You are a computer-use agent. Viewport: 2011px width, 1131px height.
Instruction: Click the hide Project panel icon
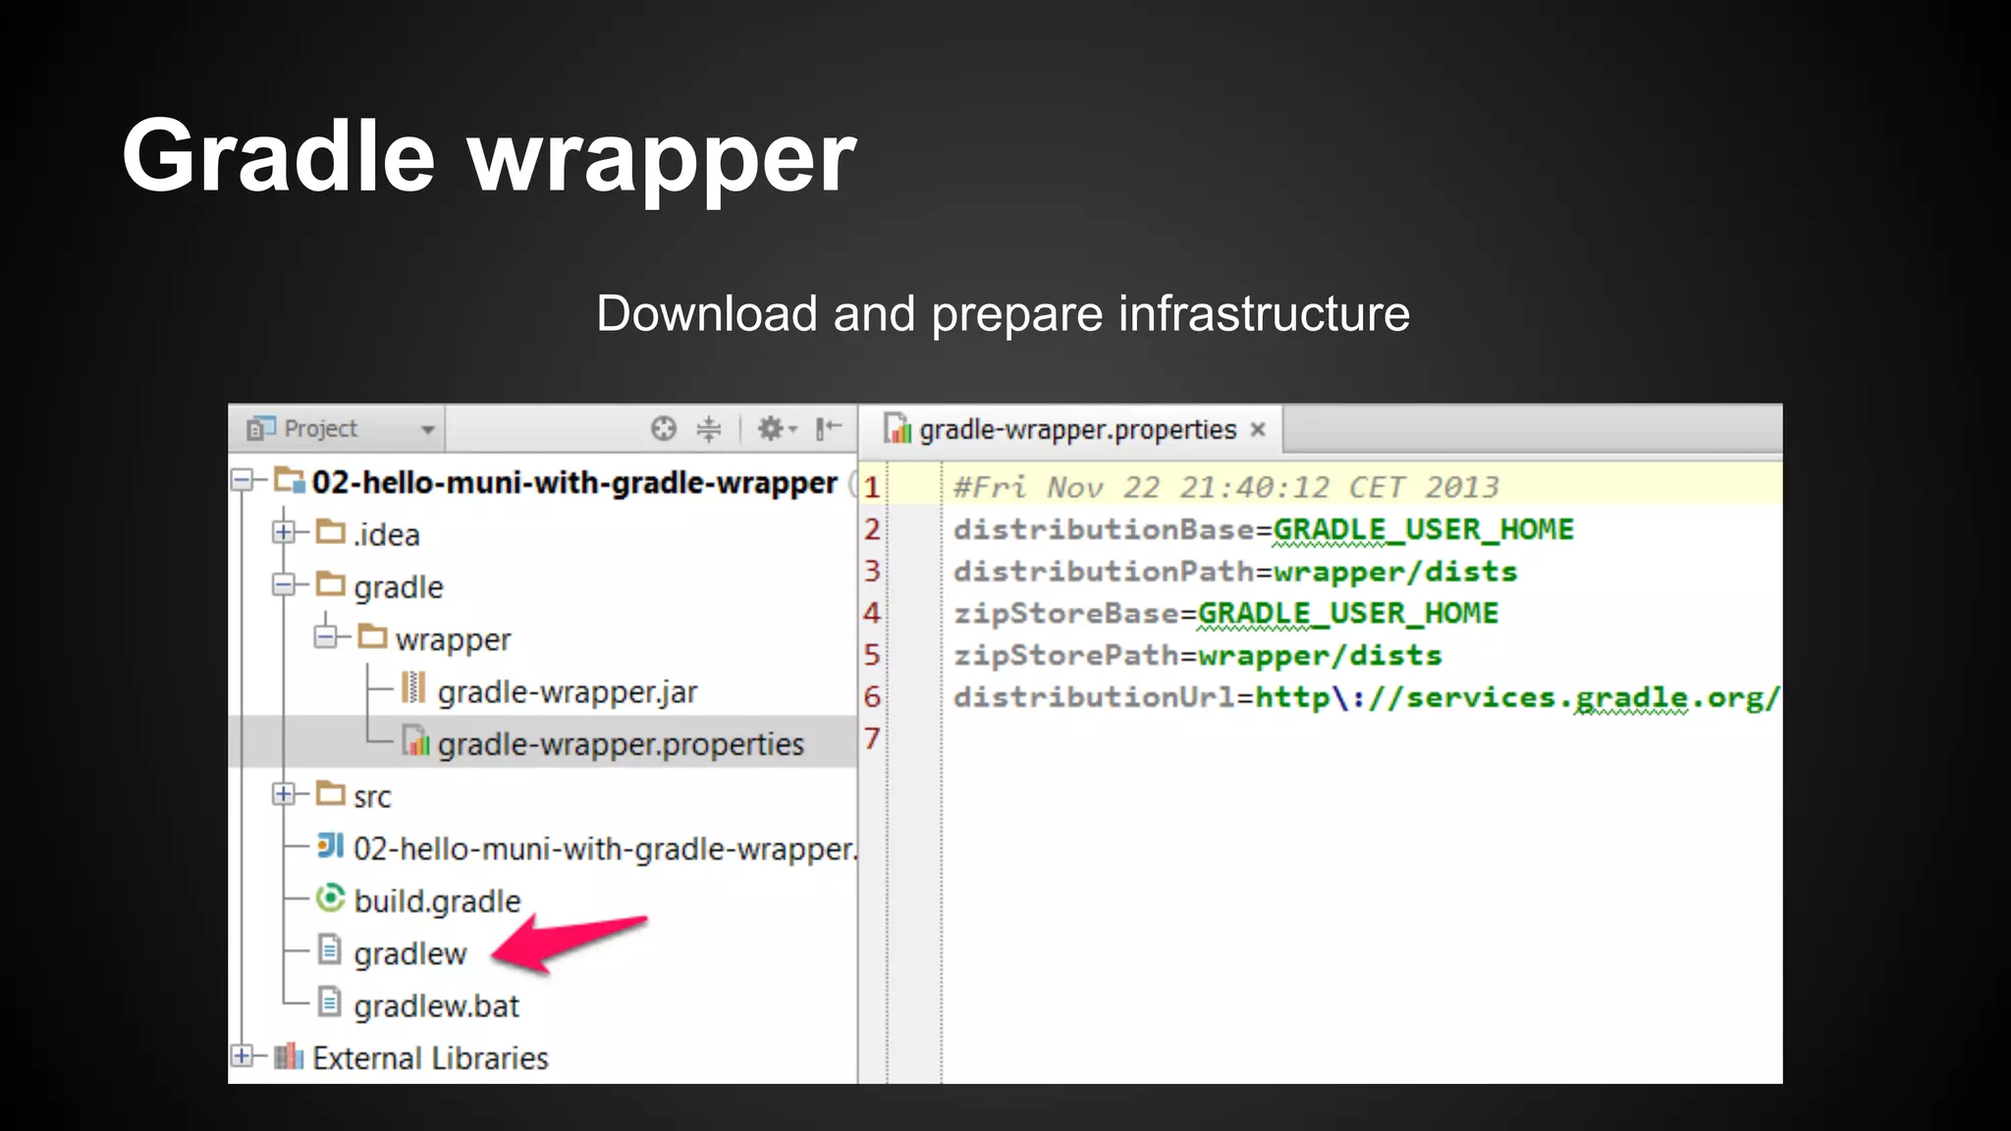[x=829, y=428]
